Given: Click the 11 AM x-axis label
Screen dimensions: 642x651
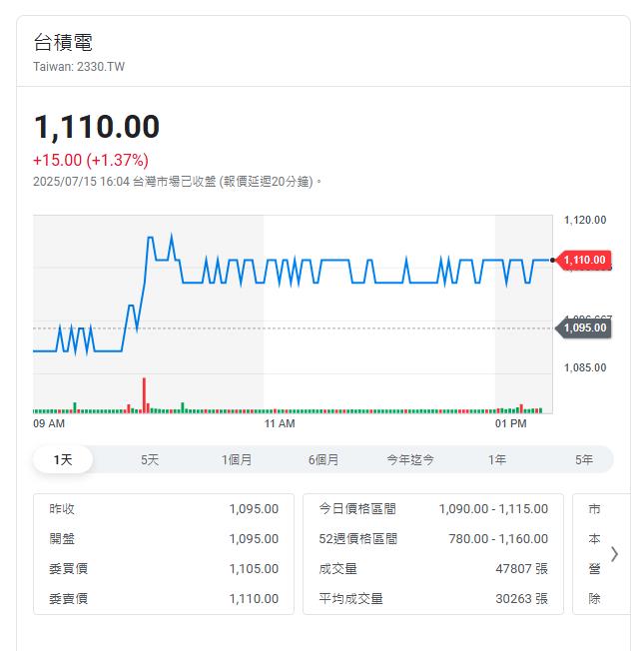Looking at the screenshot, I should 280,423.
